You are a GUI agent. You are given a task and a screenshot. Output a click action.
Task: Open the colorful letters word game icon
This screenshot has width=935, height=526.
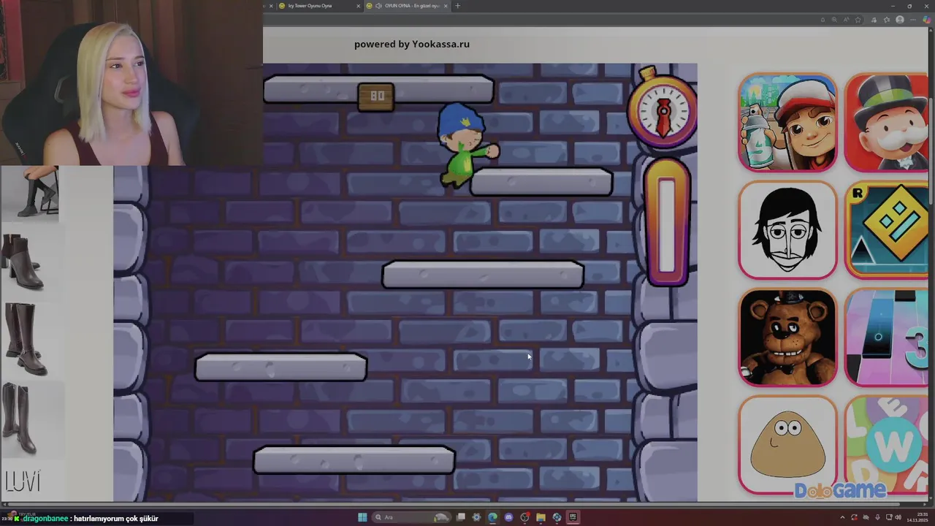(x=886, y=445)
